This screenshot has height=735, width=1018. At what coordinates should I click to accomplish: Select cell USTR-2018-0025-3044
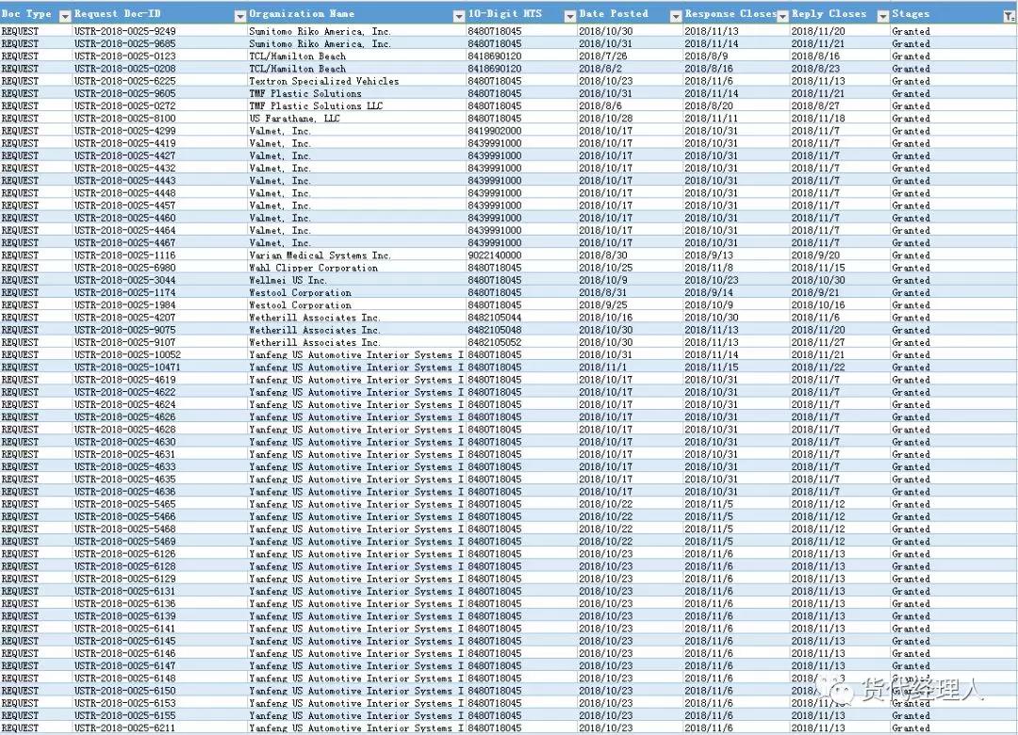pyautogui.click(x=159, y=280)
